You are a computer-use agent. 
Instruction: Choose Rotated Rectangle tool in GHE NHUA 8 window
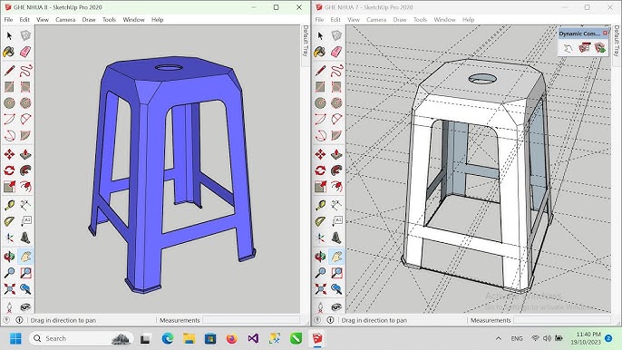click(x=25, y=87)
